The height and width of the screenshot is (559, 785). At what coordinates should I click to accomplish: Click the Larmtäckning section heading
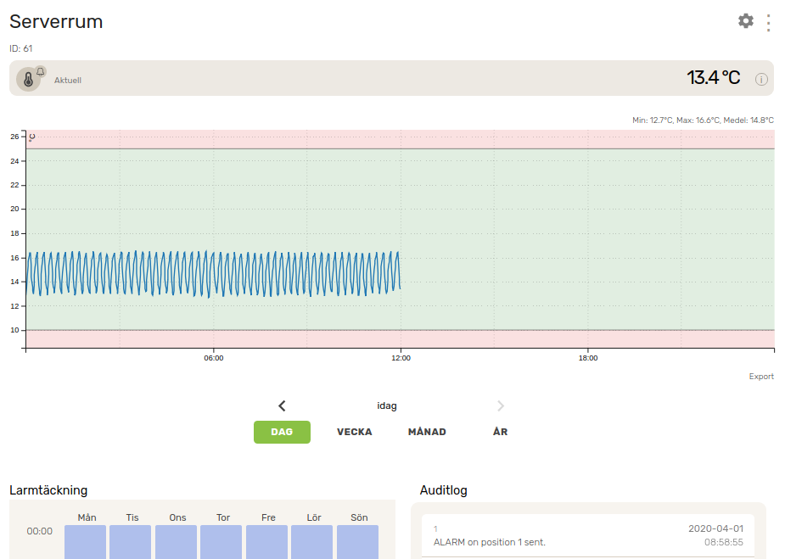pos(48,490)
